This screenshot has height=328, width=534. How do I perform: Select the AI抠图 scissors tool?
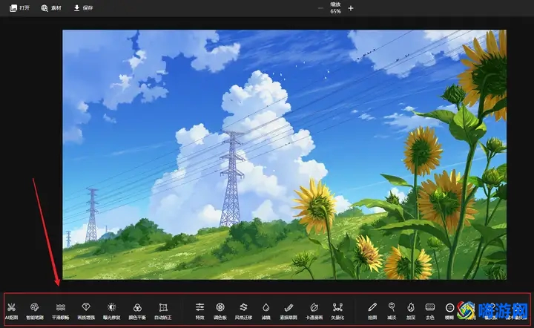[11, 311]
